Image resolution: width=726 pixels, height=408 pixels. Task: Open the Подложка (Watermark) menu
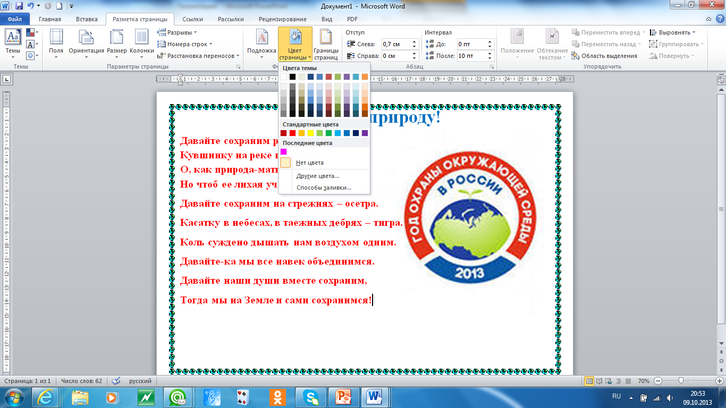pos(262,44)
